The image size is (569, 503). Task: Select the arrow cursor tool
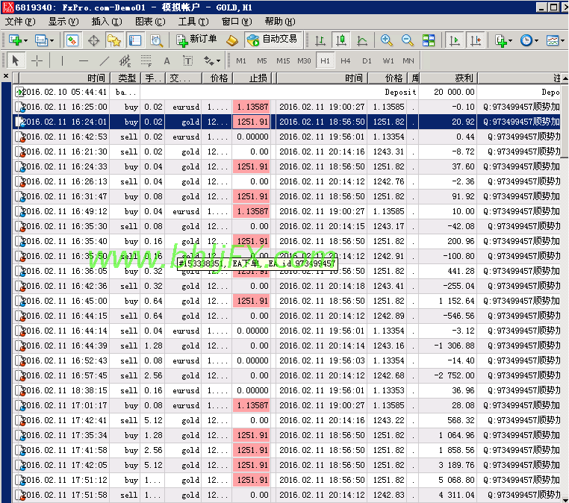pos(16,61)
